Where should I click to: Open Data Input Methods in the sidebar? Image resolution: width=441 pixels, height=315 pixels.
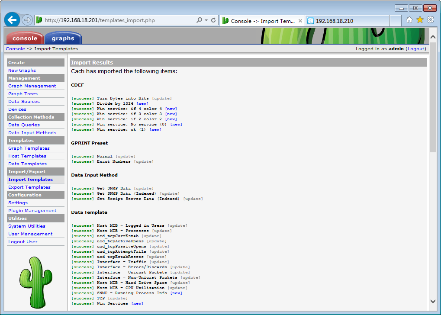coord(32,132)
